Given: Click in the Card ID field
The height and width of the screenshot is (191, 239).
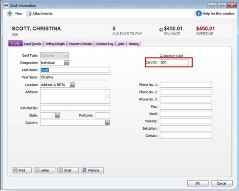Looking at the screenshot, I should (x=174, y=63).
